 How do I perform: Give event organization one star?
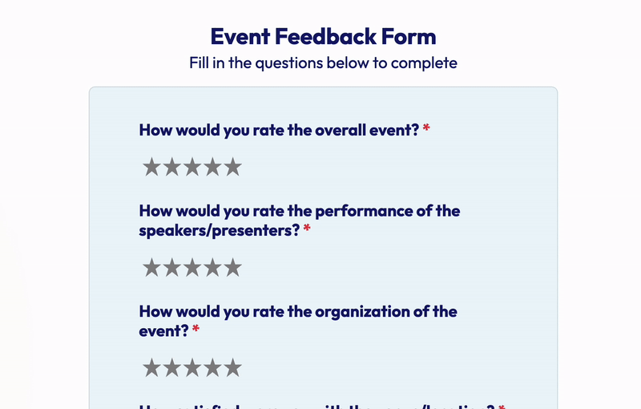pyautogui.click(x=152, y=368)
